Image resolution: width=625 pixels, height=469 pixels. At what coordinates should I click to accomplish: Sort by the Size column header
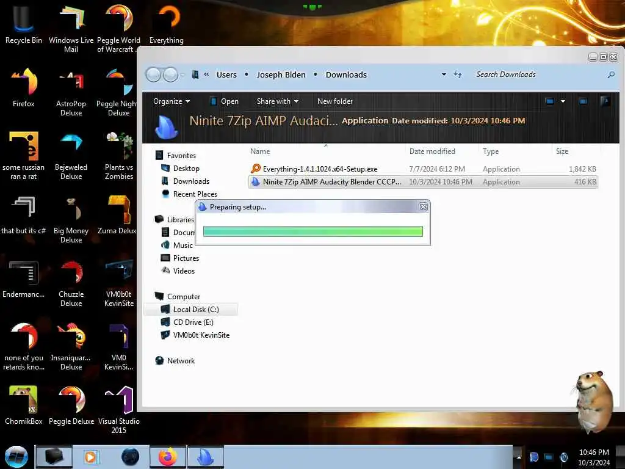point(576,151)
